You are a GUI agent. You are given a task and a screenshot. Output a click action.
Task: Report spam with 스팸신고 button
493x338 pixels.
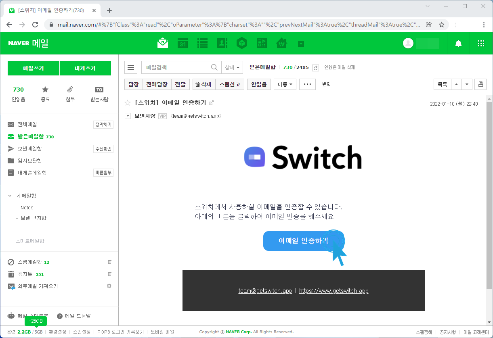click(x=230, y=84)
